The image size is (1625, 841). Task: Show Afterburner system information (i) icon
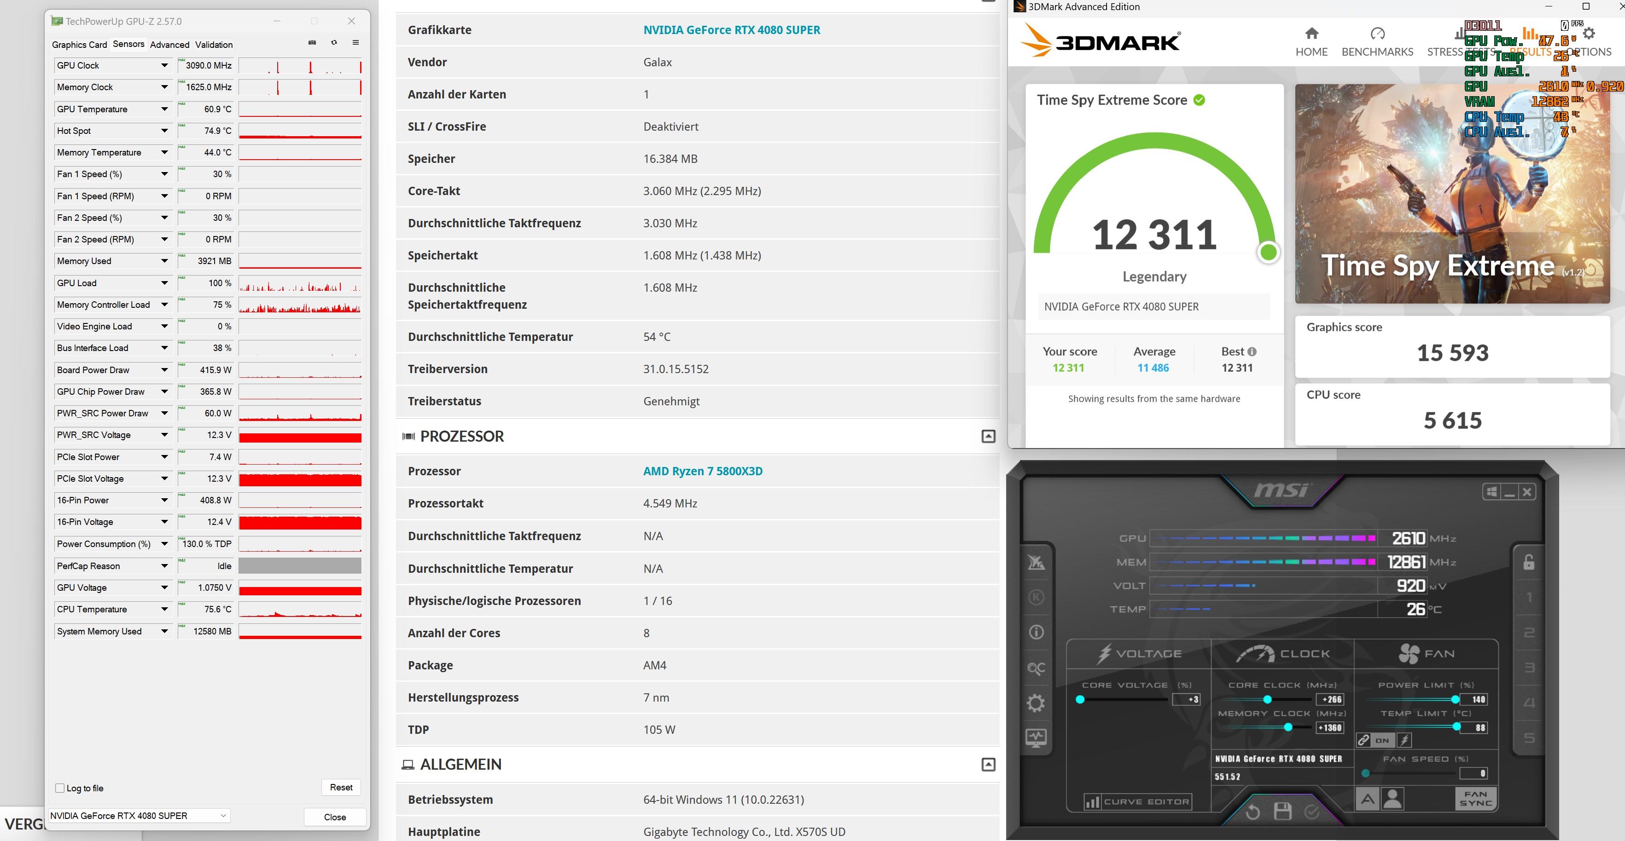coord(1036,632)
